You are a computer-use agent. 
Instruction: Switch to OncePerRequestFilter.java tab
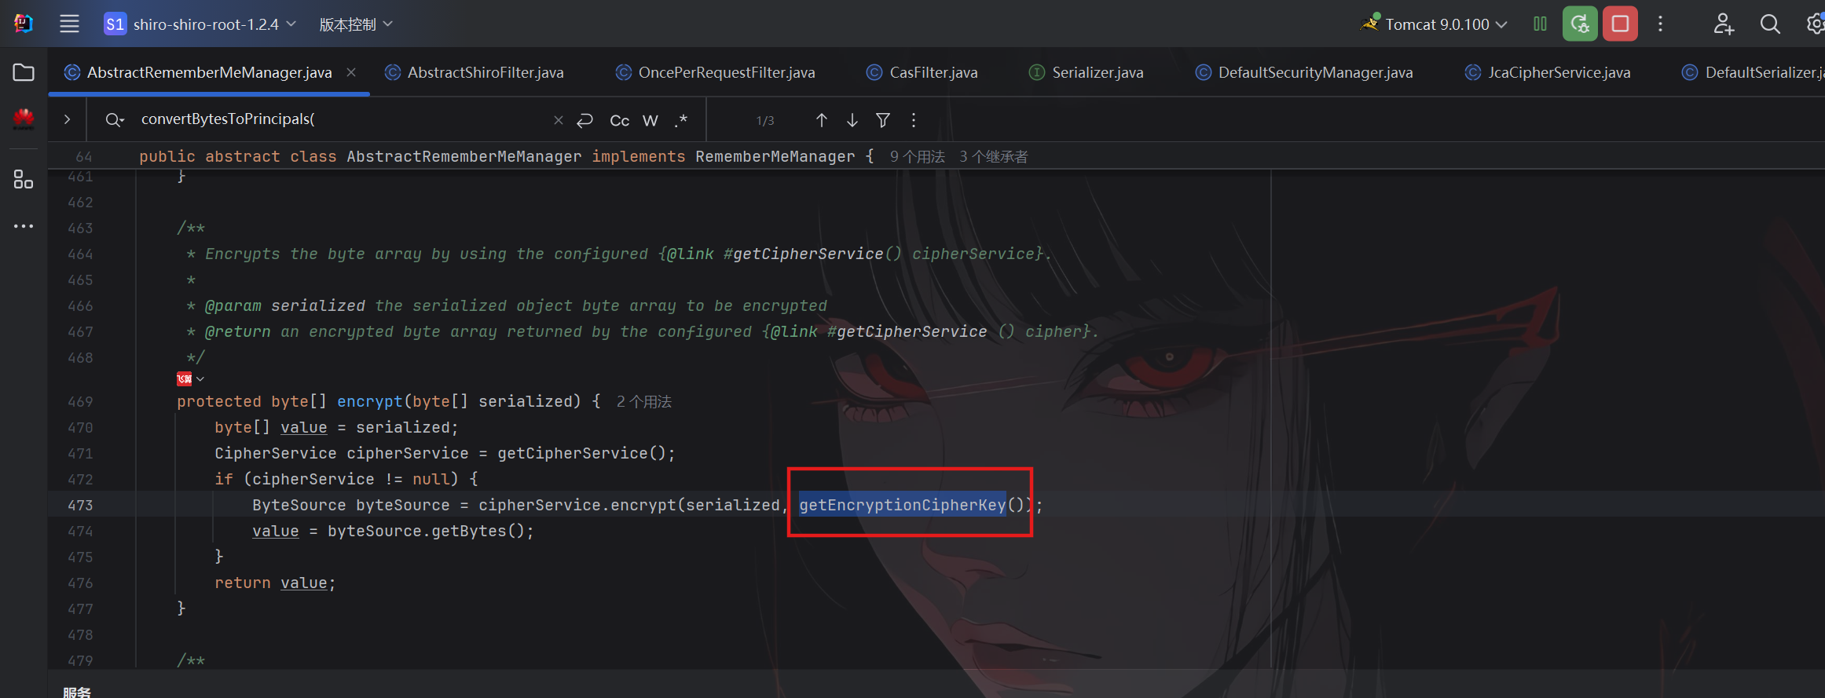[716, 72]
